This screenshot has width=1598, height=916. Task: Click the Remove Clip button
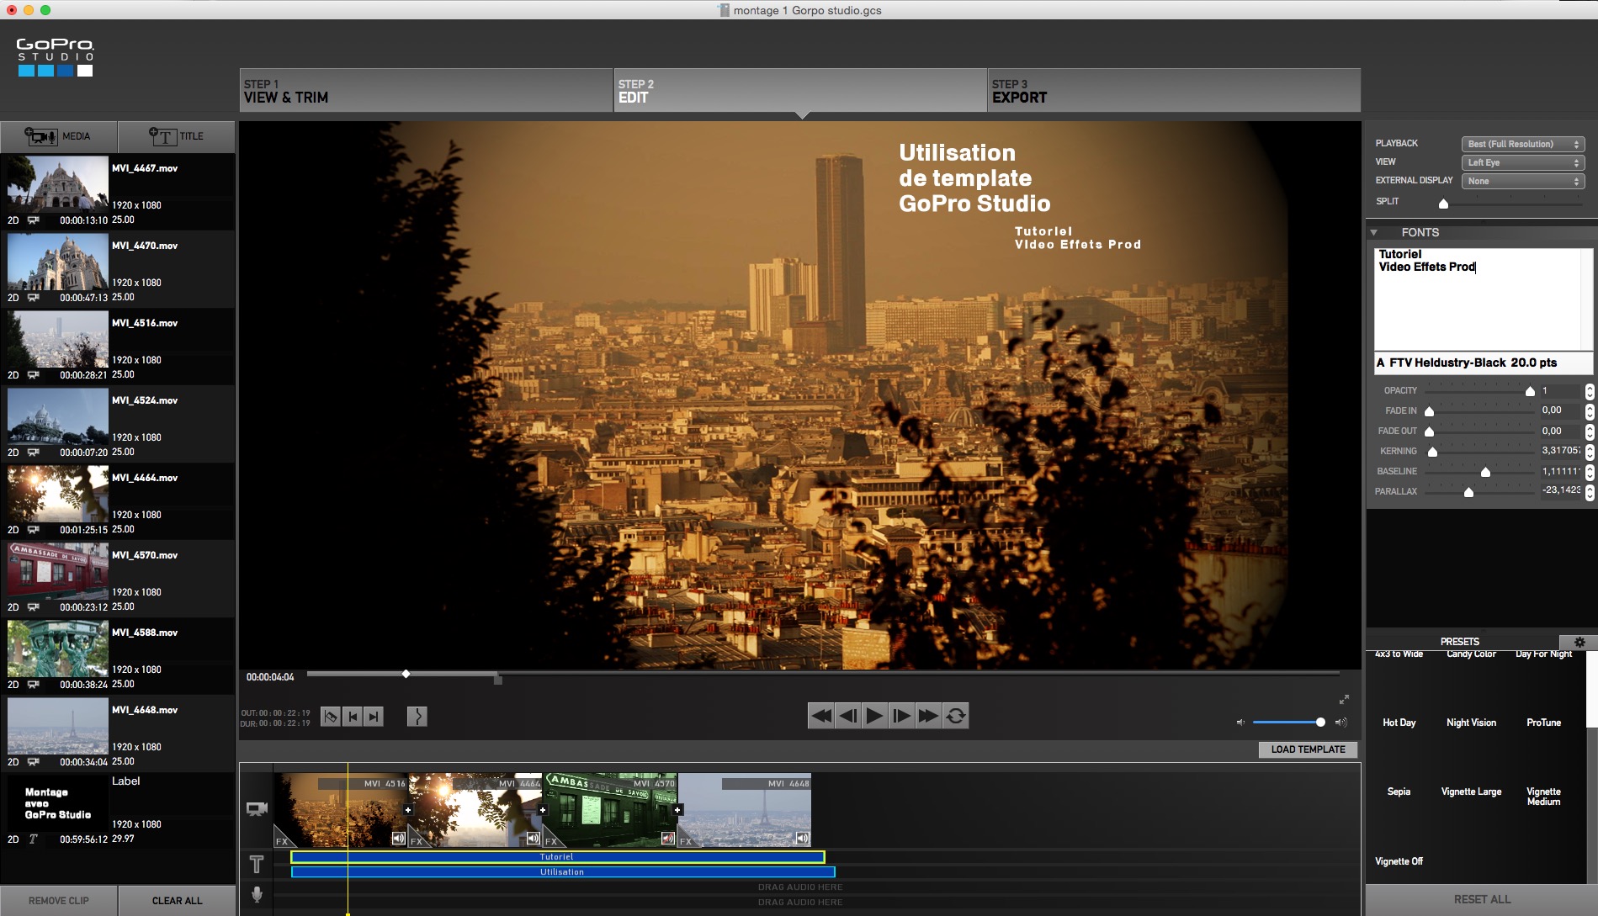[x=59, y=901]
